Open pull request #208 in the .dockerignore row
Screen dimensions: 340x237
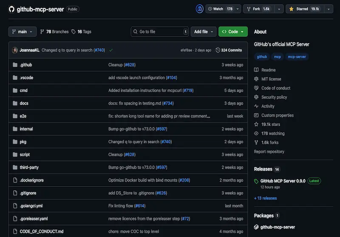click(184, 180)
